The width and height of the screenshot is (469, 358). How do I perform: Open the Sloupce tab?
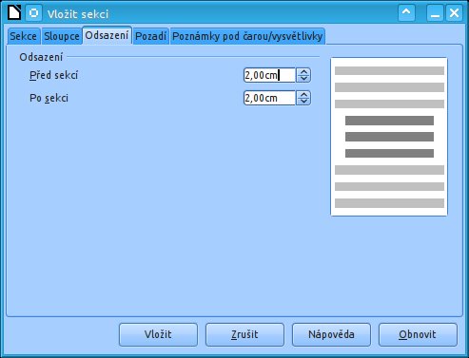62,36
